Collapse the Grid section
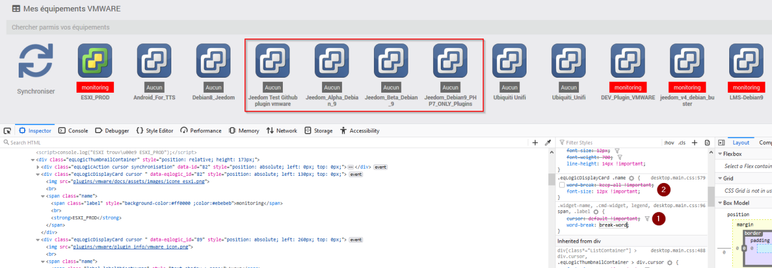This screenshot has width=772, height=268. [x=720, y=178]
